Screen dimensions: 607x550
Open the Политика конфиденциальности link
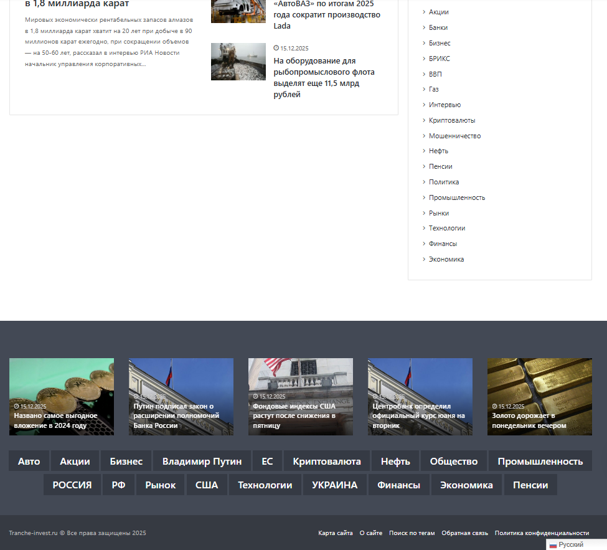[542, 533]
